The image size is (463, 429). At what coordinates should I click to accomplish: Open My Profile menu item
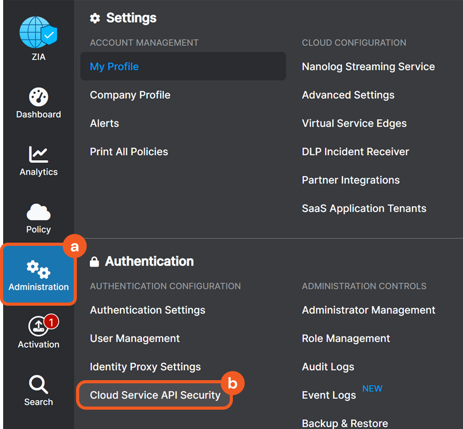point(114,67)
